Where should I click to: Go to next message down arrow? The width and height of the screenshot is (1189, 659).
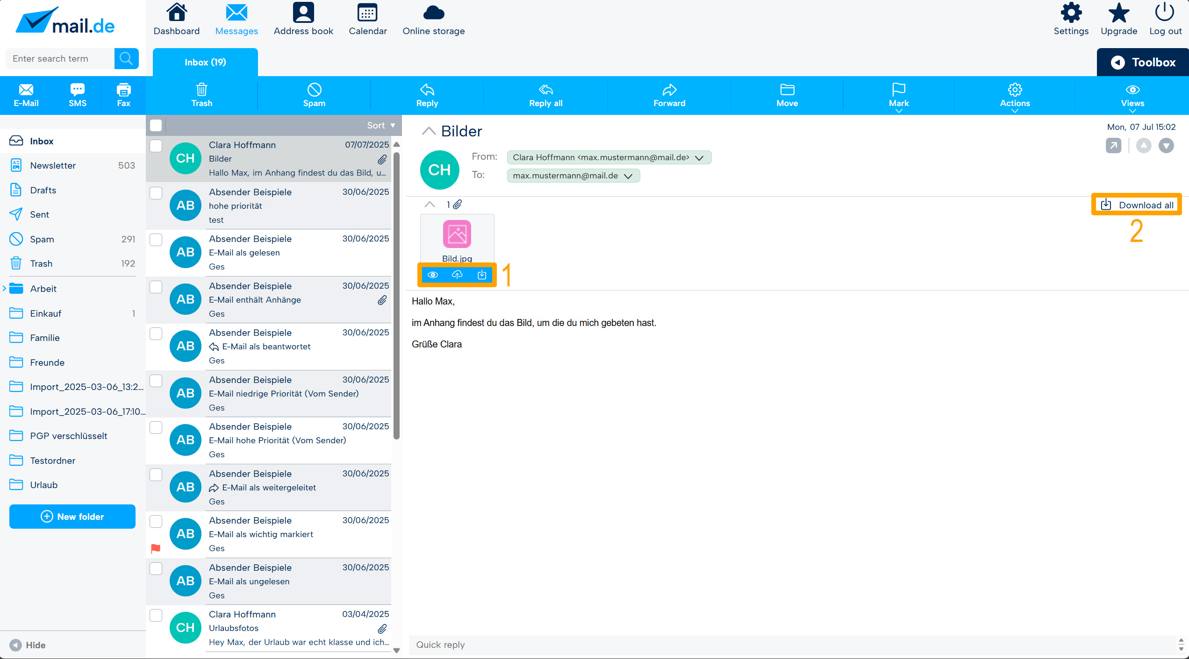pos(1166,146)
